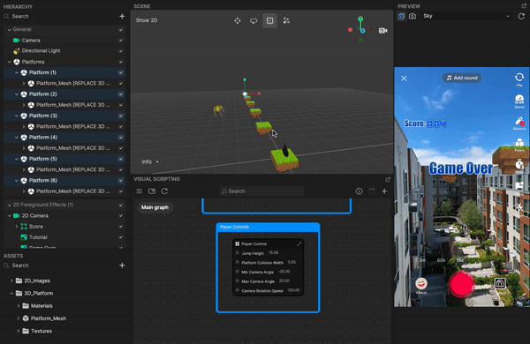Click the scene camera view icon
Image resolution: width=530 pixels, height=344 pixels.
[x=383, y=31]
